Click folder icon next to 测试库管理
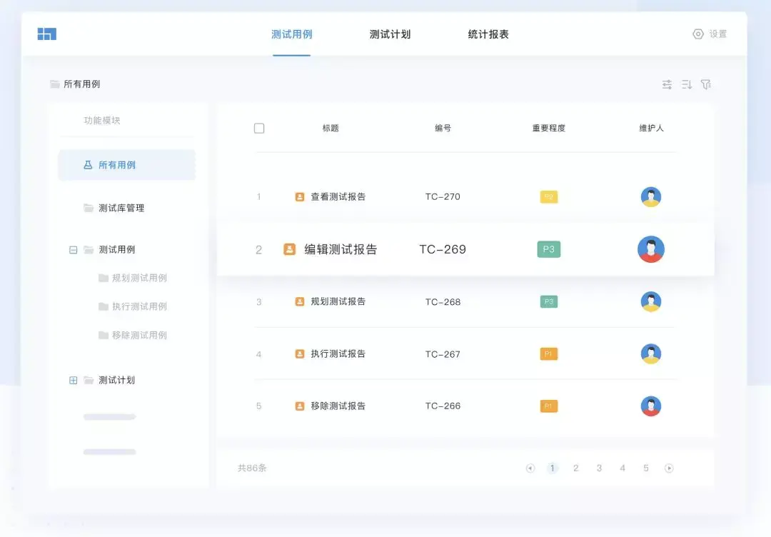This screenshot has width=771, height=537. coord(89,208)
